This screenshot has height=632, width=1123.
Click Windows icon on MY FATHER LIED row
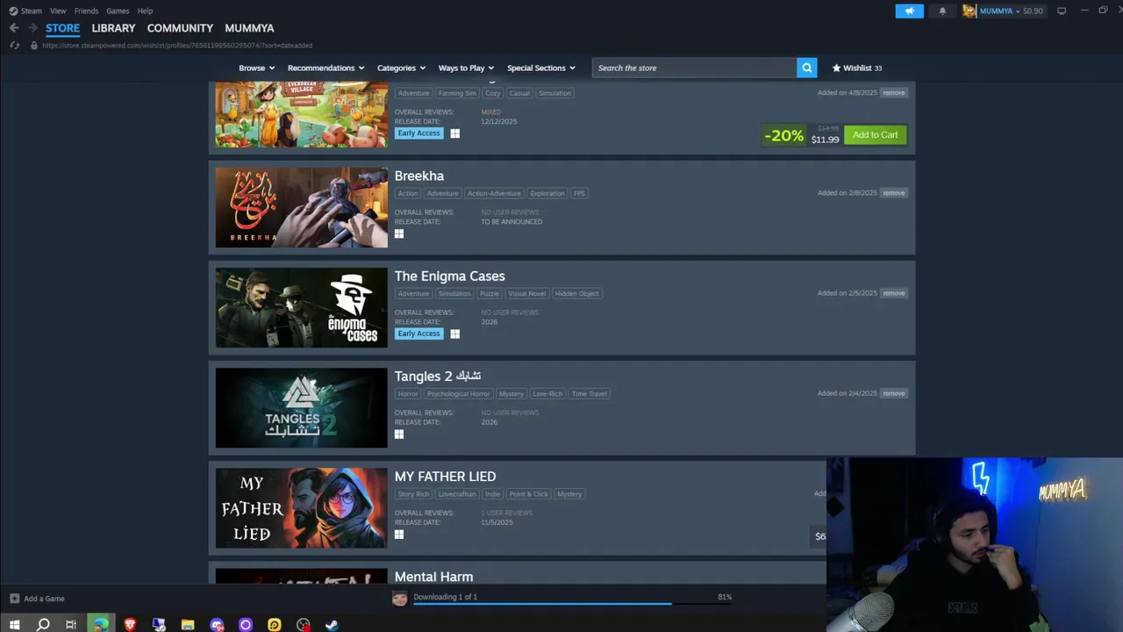point(399,534)
